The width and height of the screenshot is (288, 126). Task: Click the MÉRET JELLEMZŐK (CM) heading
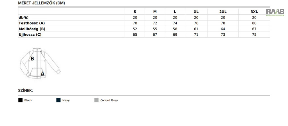coord(42,3)
